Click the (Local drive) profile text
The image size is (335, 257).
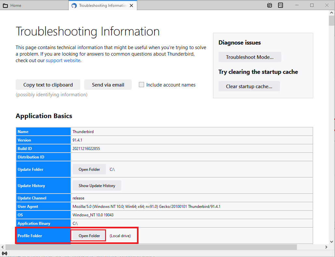pos(120,236)
